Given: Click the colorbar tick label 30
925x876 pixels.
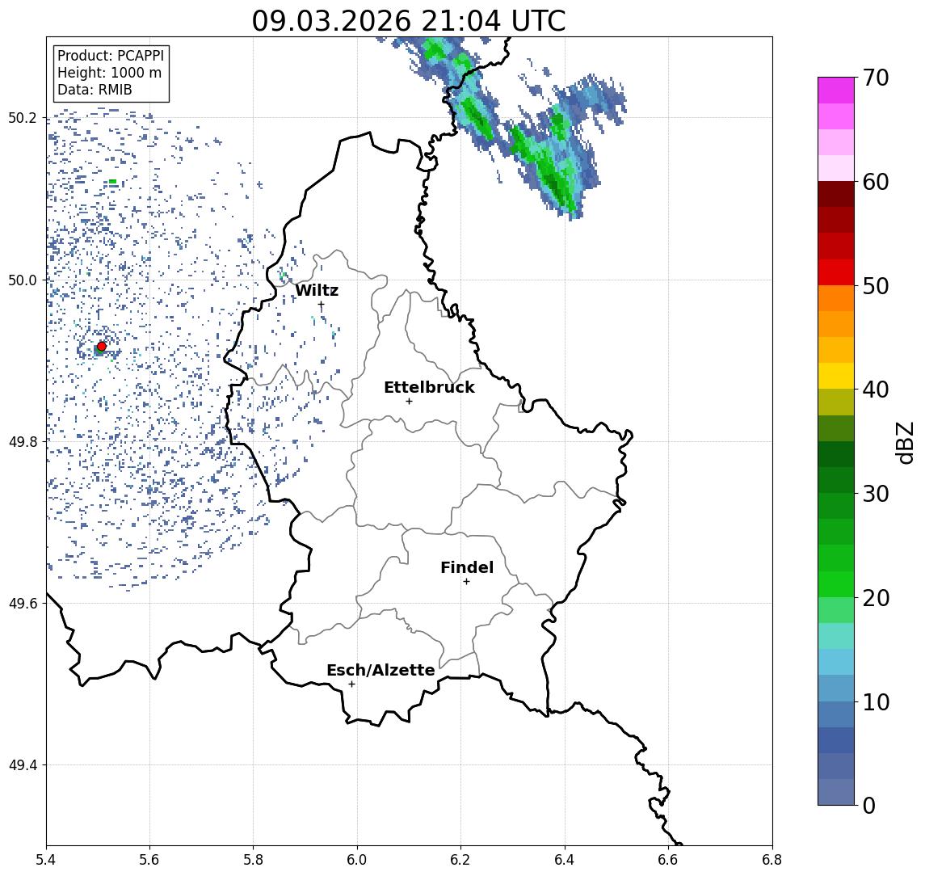Looking at the screenshot, I should (876, 494).
